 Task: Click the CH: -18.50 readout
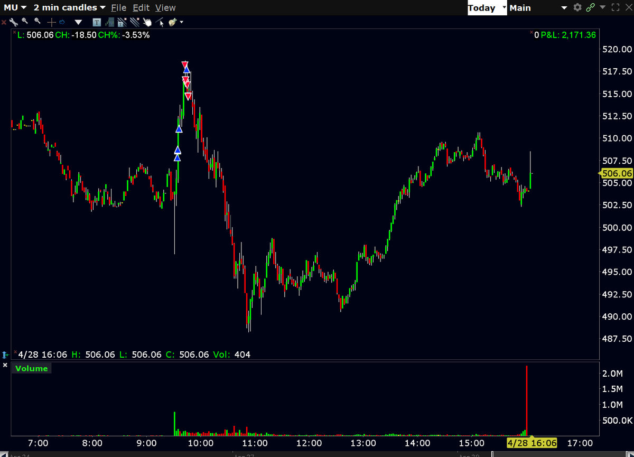pyautogui.click(x=76, y=35)
